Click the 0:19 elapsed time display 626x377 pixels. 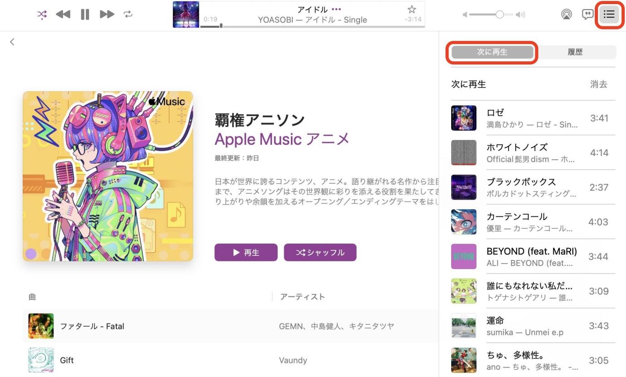(210, 20)
